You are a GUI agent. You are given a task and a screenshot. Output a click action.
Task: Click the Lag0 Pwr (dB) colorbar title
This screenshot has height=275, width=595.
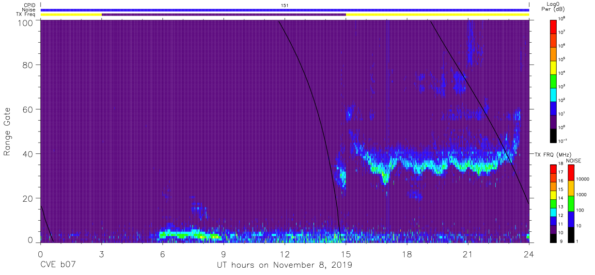tap(554, 6)
